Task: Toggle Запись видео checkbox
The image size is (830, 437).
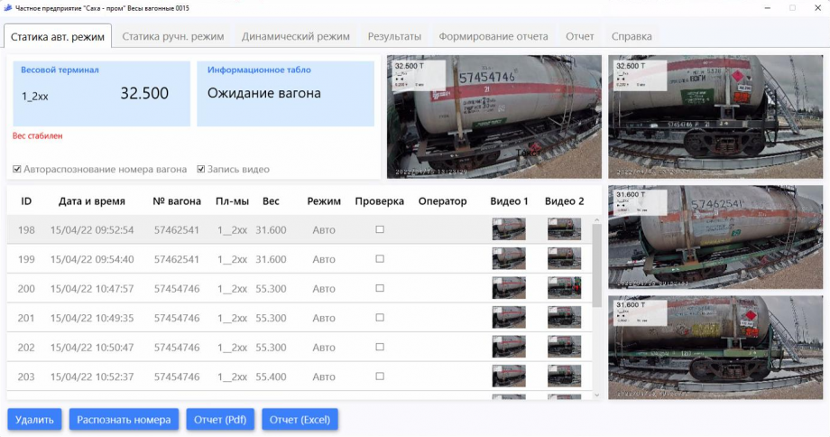Action: click(x=201, y=169)
